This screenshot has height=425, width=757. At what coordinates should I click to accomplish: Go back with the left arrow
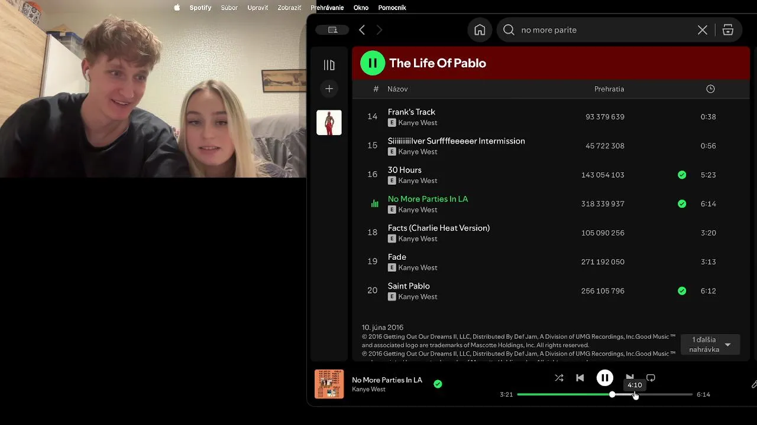point(362,30)
